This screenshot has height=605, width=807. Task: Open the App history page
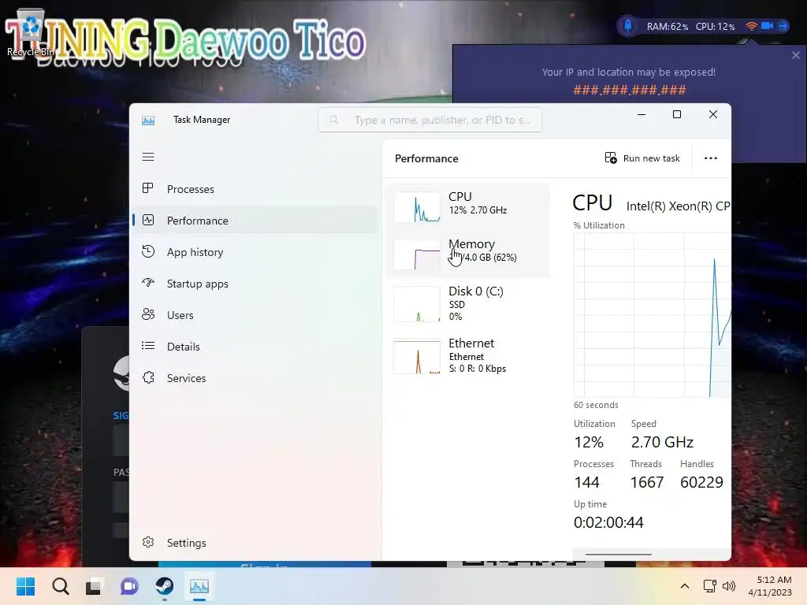point(256,252)
